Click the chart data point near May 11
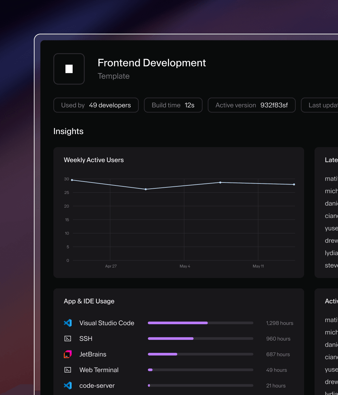The width and height of the screenshot is (338, 395). tap(220, 183)
